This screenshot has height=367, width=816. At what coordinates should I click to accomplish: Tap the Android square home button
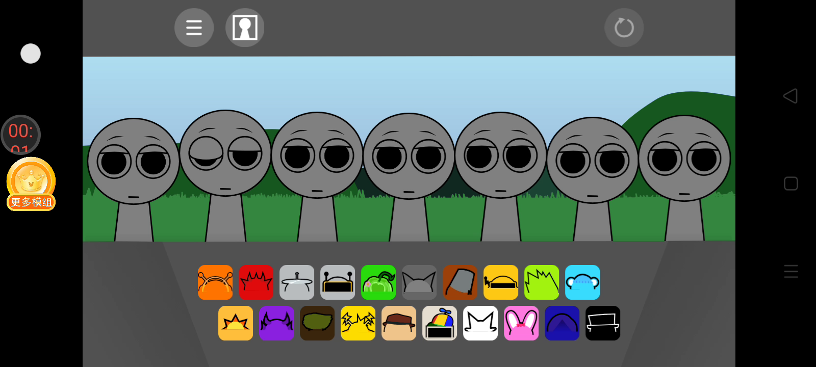coord(790,183)
